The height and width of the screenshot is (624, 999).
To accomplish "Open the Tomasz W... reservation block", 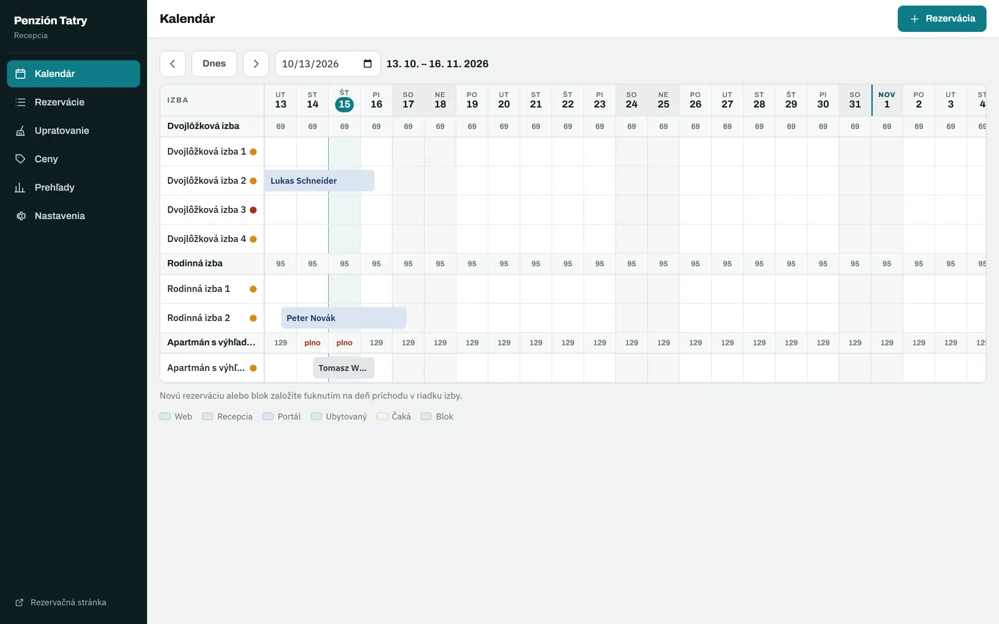I will [x=343, y=368].
